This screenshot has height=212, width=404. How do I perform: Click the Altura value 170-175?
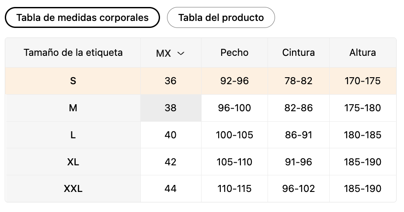362,81
